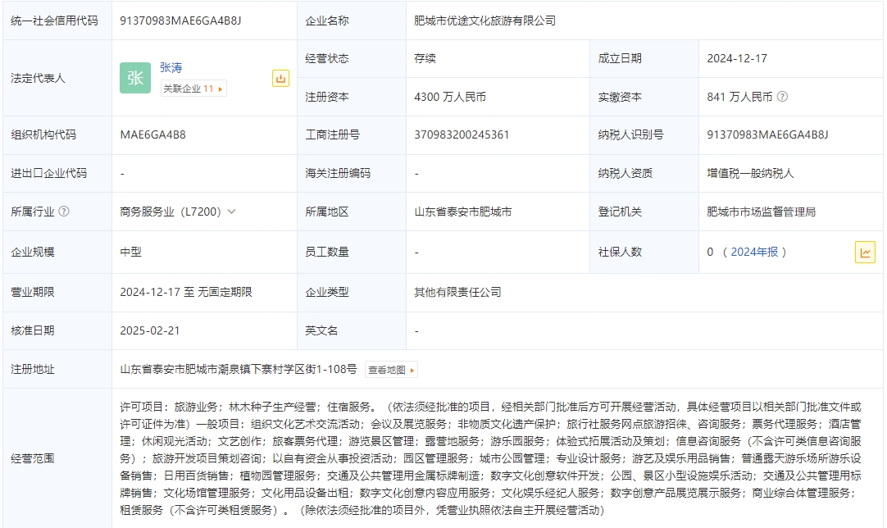Open the 2024年报 link
This screenshot has height=528, width=887.
[754, 252]
